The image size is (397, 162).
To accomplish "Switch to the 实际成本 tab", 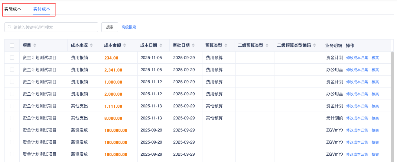I will pos(13,9).
